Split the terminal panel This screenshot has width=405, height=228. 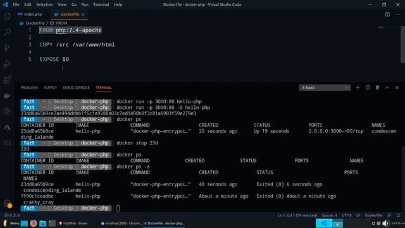[368, 87]
